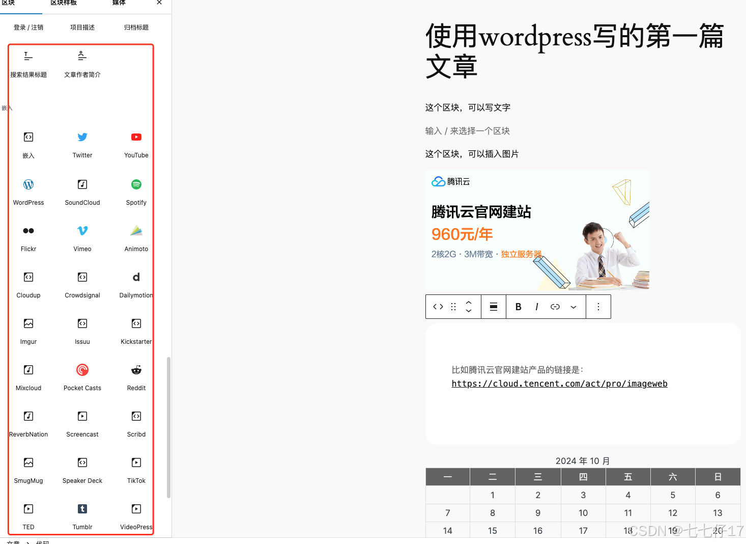This screenshot has height=544, width=746.
Task: Click calendar date 10
Action: pos(583,513)
